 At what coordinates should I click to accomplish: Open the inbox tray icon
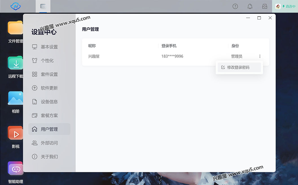point(264,7)
